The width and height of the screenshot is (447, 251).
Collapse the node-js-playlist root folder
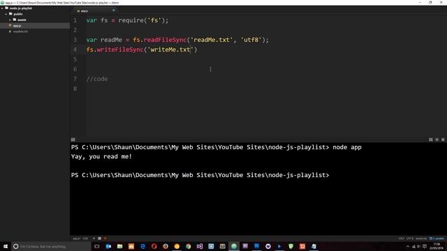(2, 8)
